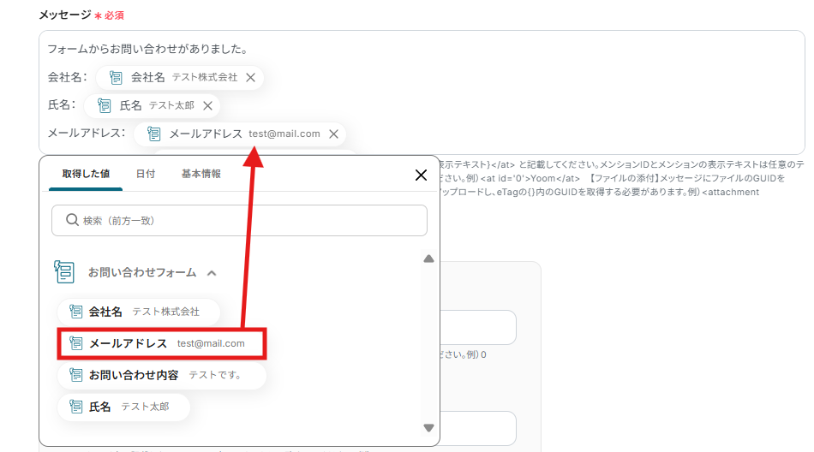Click the テストです。 value text

pos(217,375)
